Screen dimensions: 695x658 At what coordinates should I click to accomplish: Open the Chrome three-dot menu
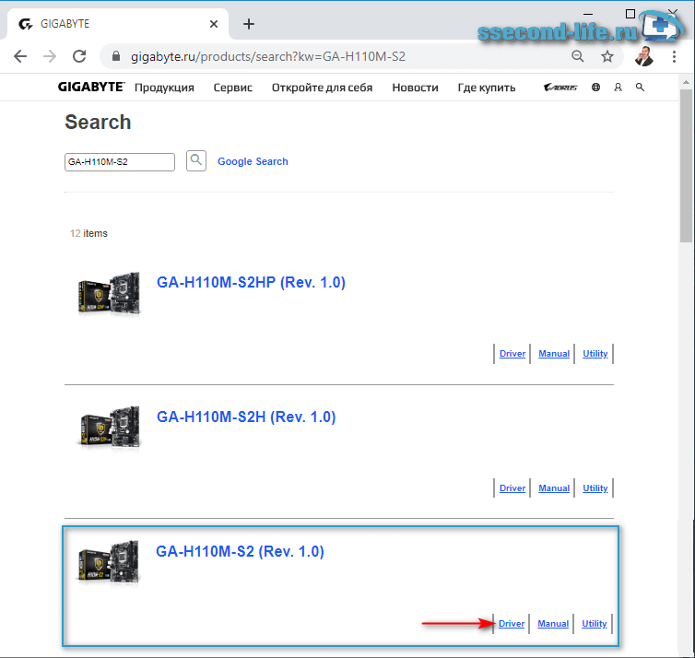(x=674, y=56)
